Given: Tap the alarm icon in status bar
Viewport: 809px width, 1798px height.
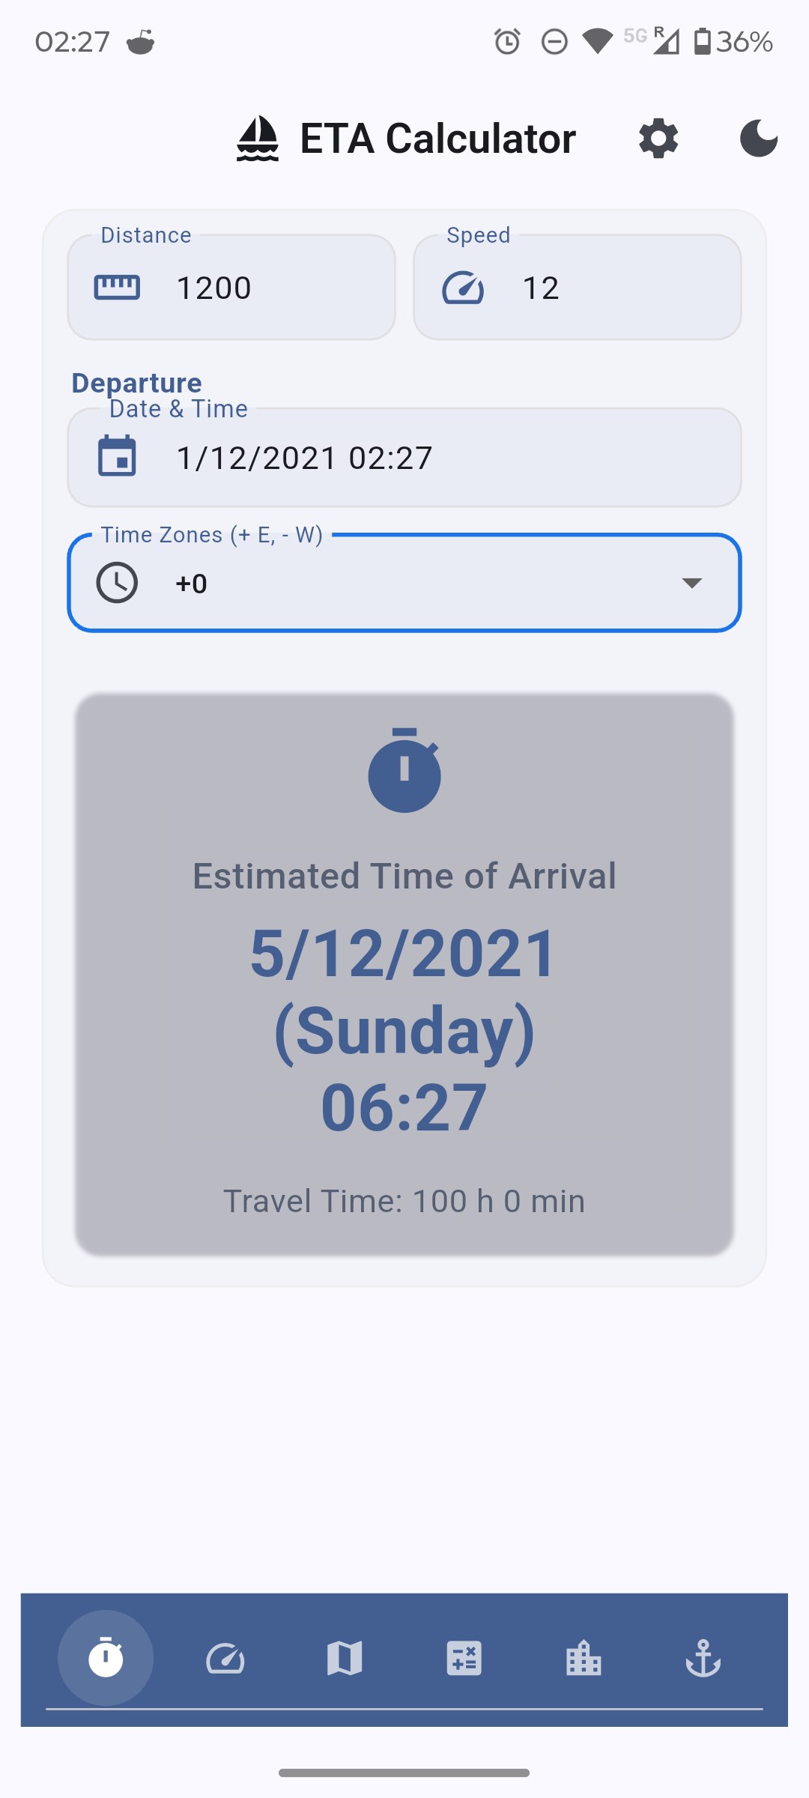Looking at the screenshot, I should pyautogui.click(x=507, y=41).
